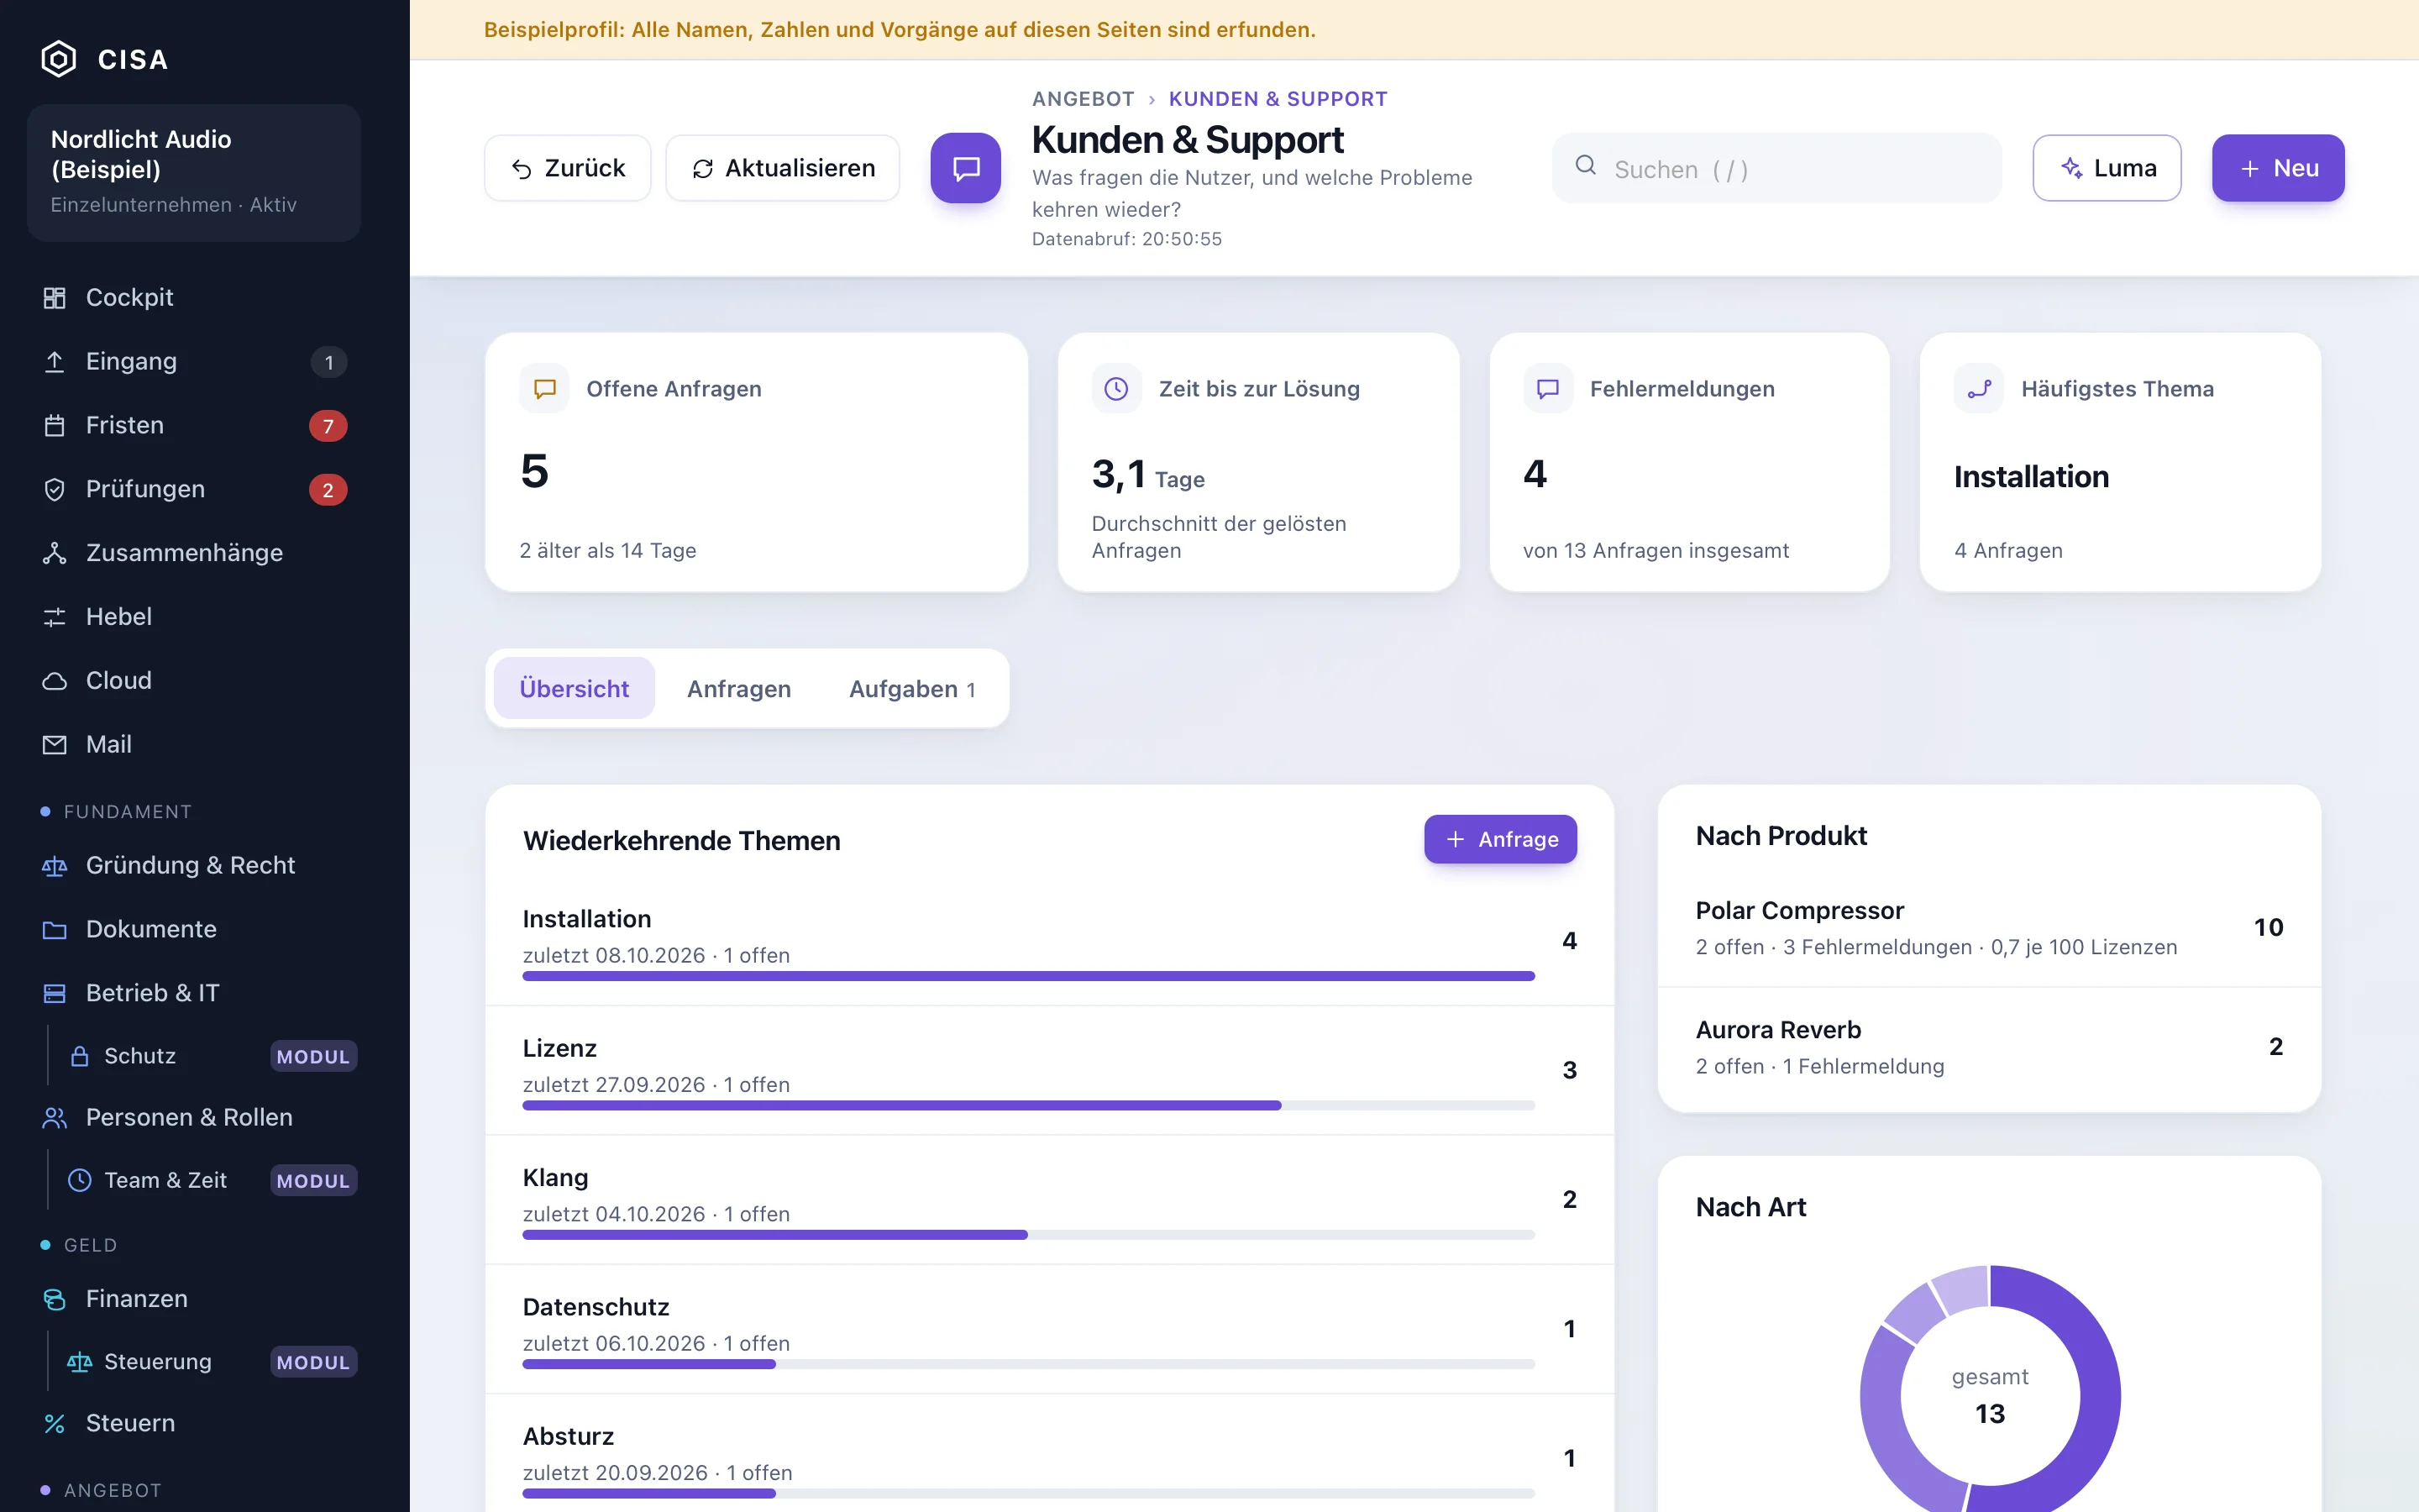This screenshot has width=2419, height=1512.
Task: Open the Steuerung module
Action: point(210,1362)
